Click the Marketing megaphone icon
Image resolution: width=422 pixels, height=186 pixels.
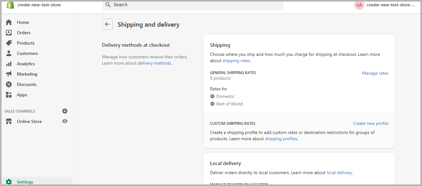(x=9, y=74)
